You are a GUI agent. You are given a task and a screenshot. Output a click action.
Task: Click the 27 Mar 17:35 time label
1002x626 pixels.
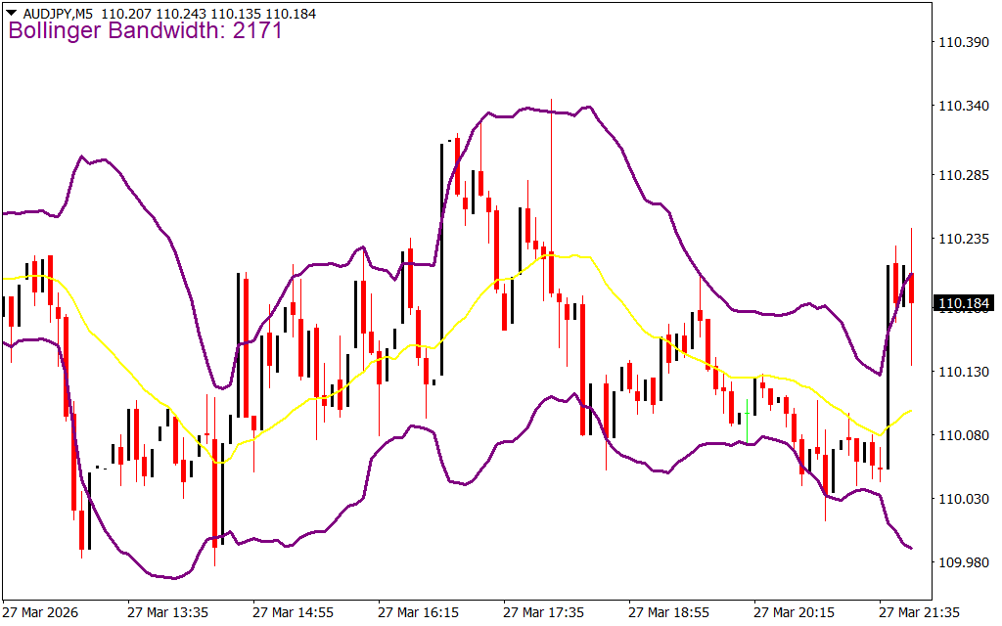[x=543, y=612]
